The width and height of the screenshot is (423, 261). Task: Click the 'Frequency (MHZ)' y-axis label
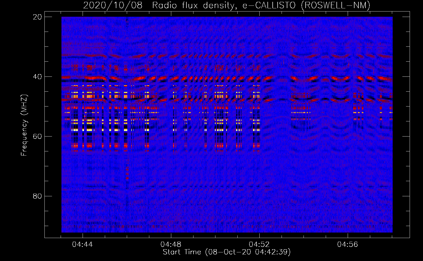click(24, 125)
